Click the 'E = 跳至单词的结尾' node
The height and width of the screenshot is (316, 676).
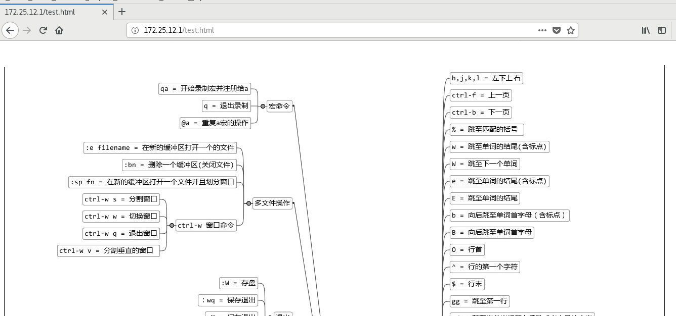(485, 198)
